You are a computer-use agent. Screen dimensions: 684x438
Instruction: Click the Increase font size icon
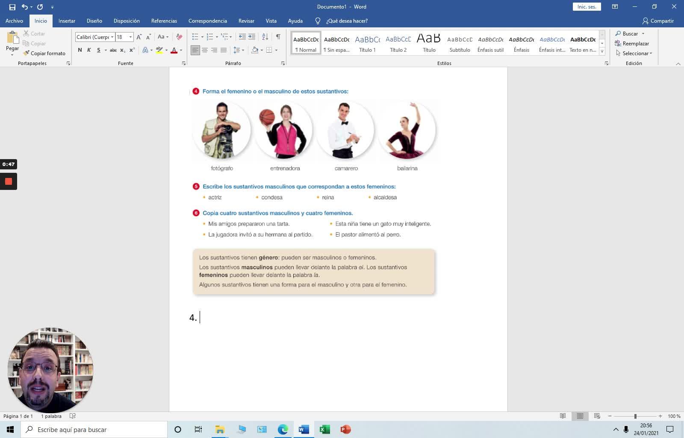(139, 37)
